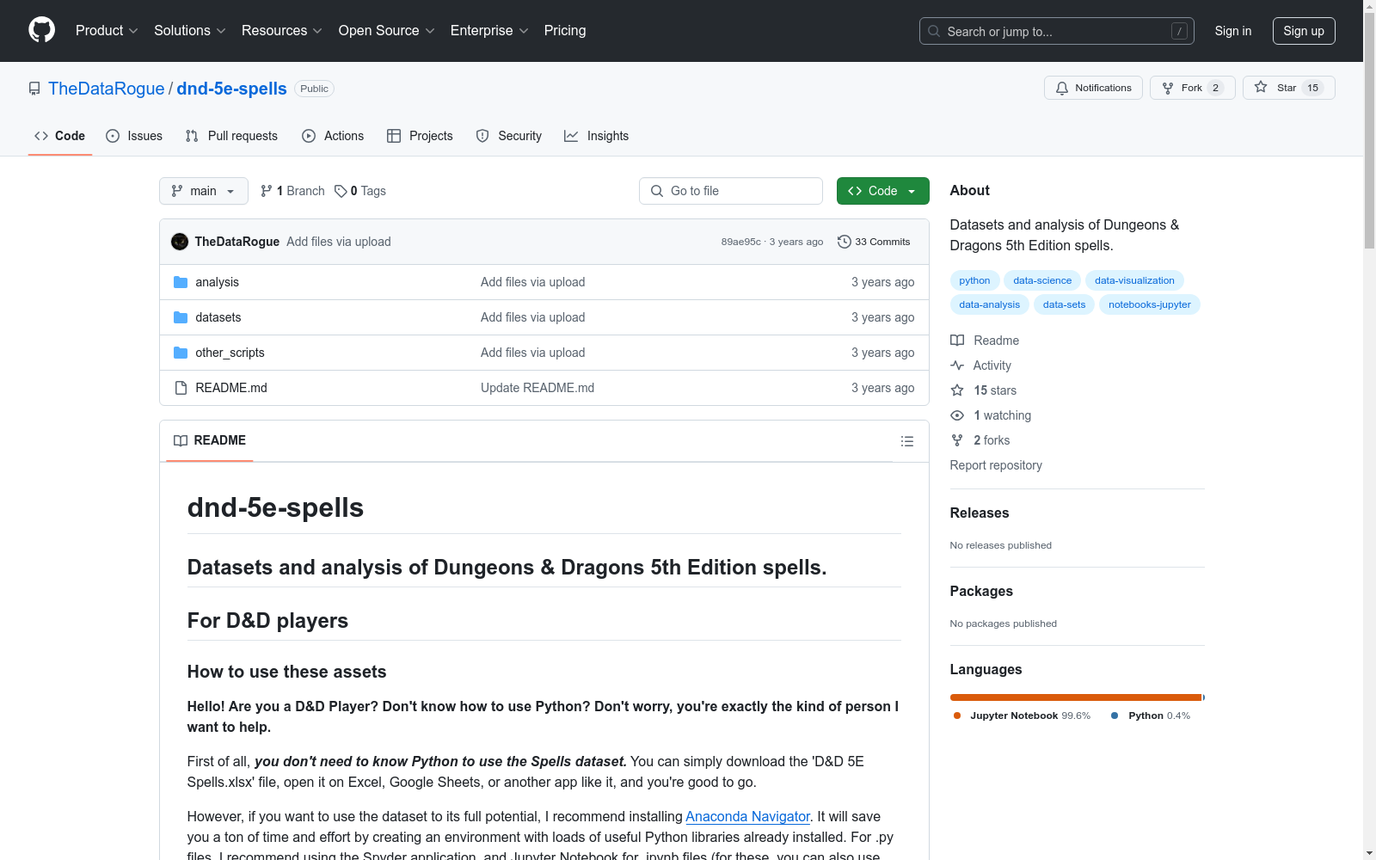This screenshot has width=1376, height=860.
Task: Focus the Search or jump to field
Action: pyautogui.click(x=1057, y=31)
